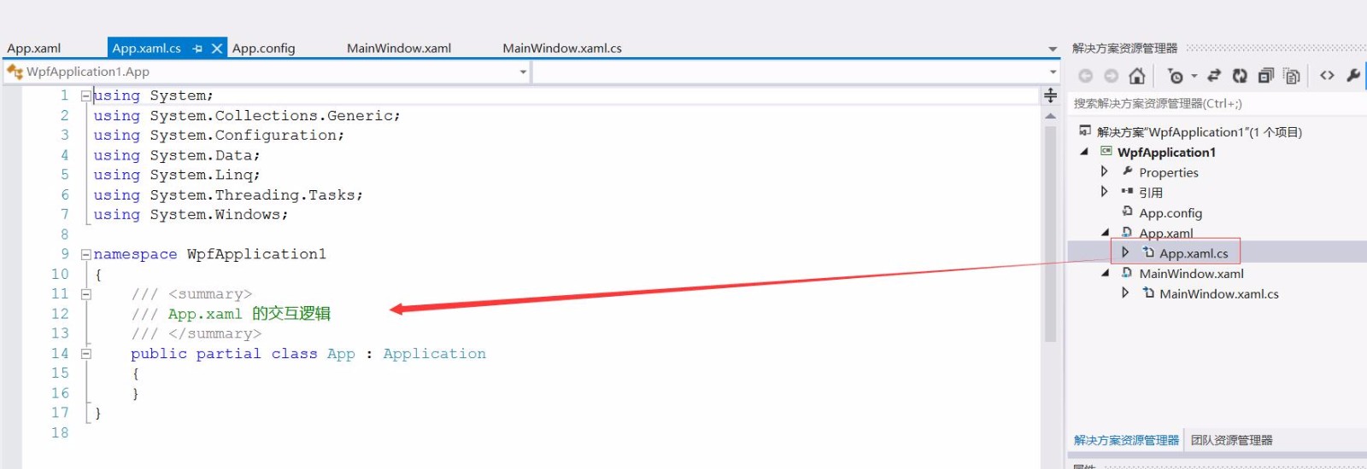The width and height of the screenshot is (1367, 469).
Task: Click the 'App.xaml 的交互逻辑' comment text
Action: coord(249,314)
